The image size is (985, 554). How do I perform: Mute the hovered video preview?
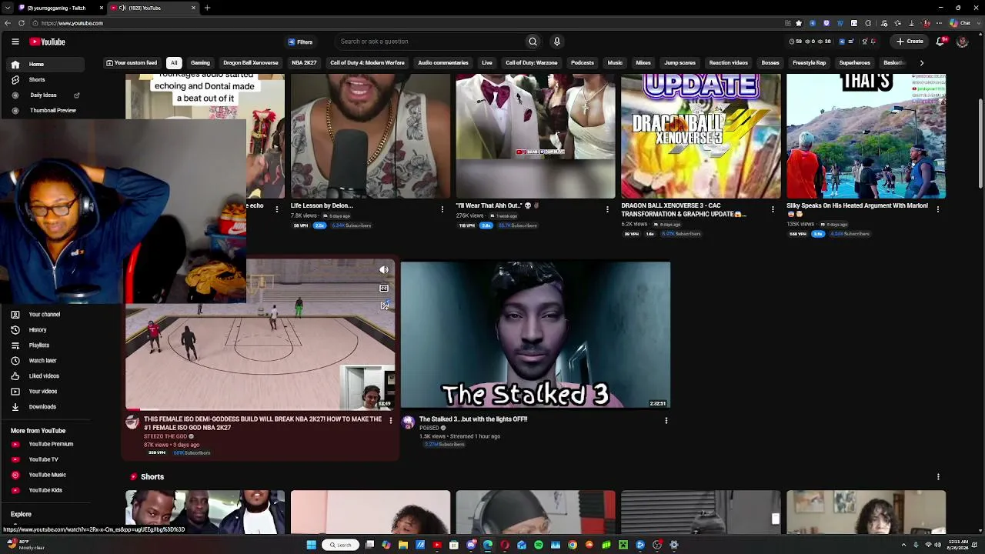(384, 270)
